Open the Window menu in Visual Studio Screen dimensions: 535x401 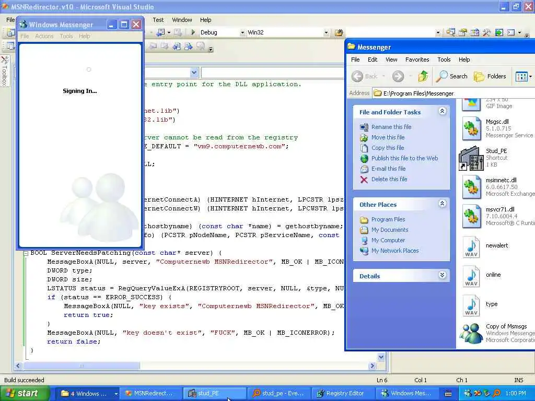click(182, 20)
